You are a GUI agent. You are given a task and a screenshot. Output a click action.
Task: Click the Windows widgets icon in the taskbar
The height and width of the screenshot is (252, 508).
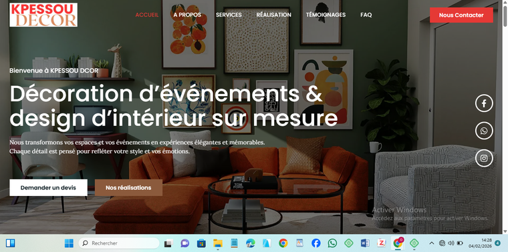coord(11,243)
